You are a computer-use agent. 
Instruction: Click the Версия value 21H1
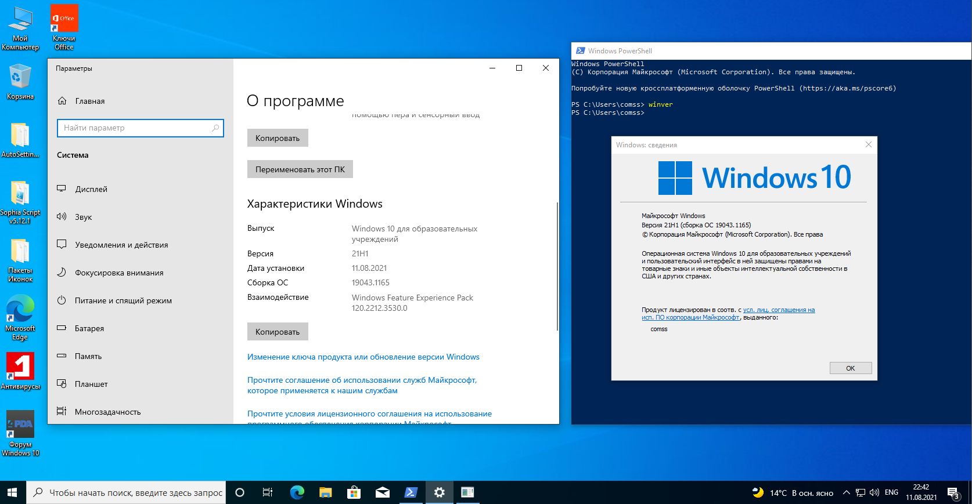coord(360,253)
